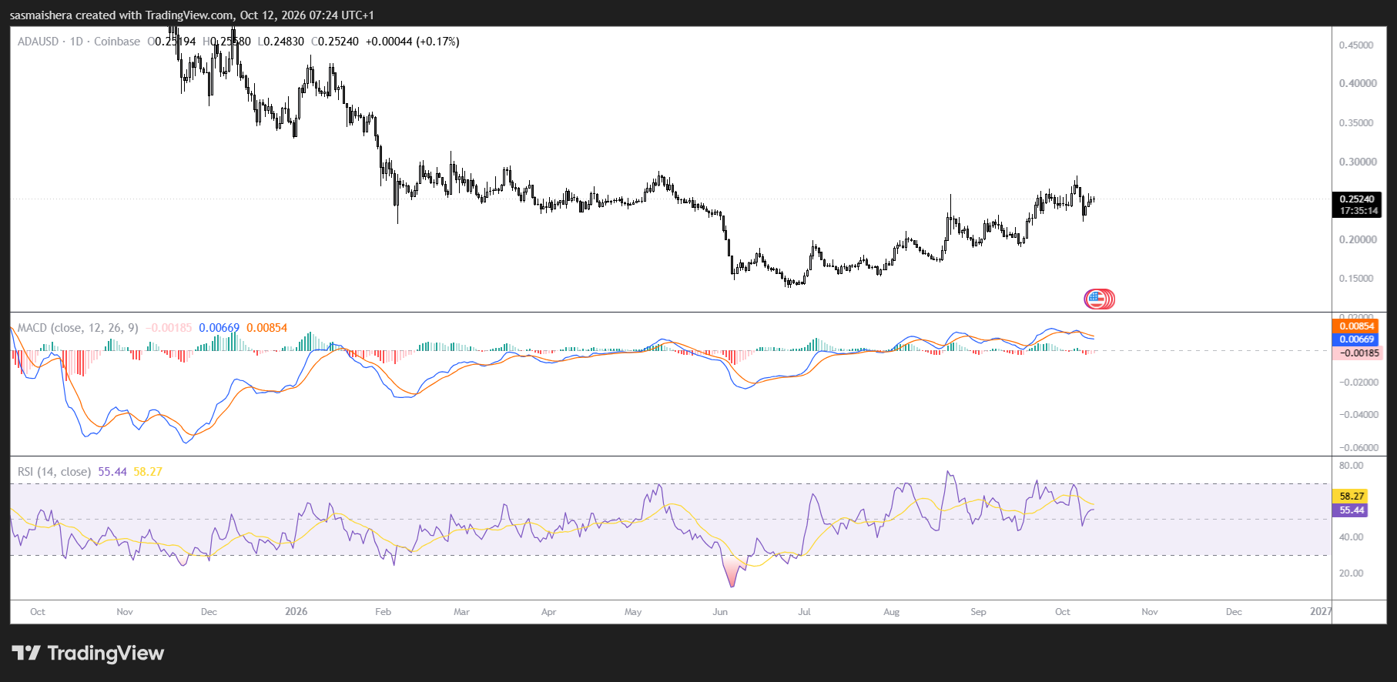Screen dimensions: 1397x682
Task: Select the black 0.25240 current price tag
Action: (x=1357, y=199)
